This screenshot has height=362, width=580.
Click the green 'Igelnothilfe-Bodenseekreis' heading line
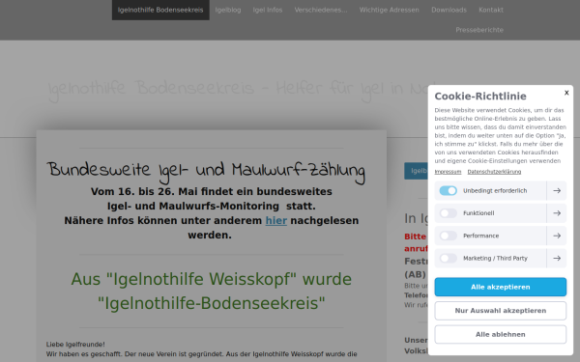click(211, 303)
